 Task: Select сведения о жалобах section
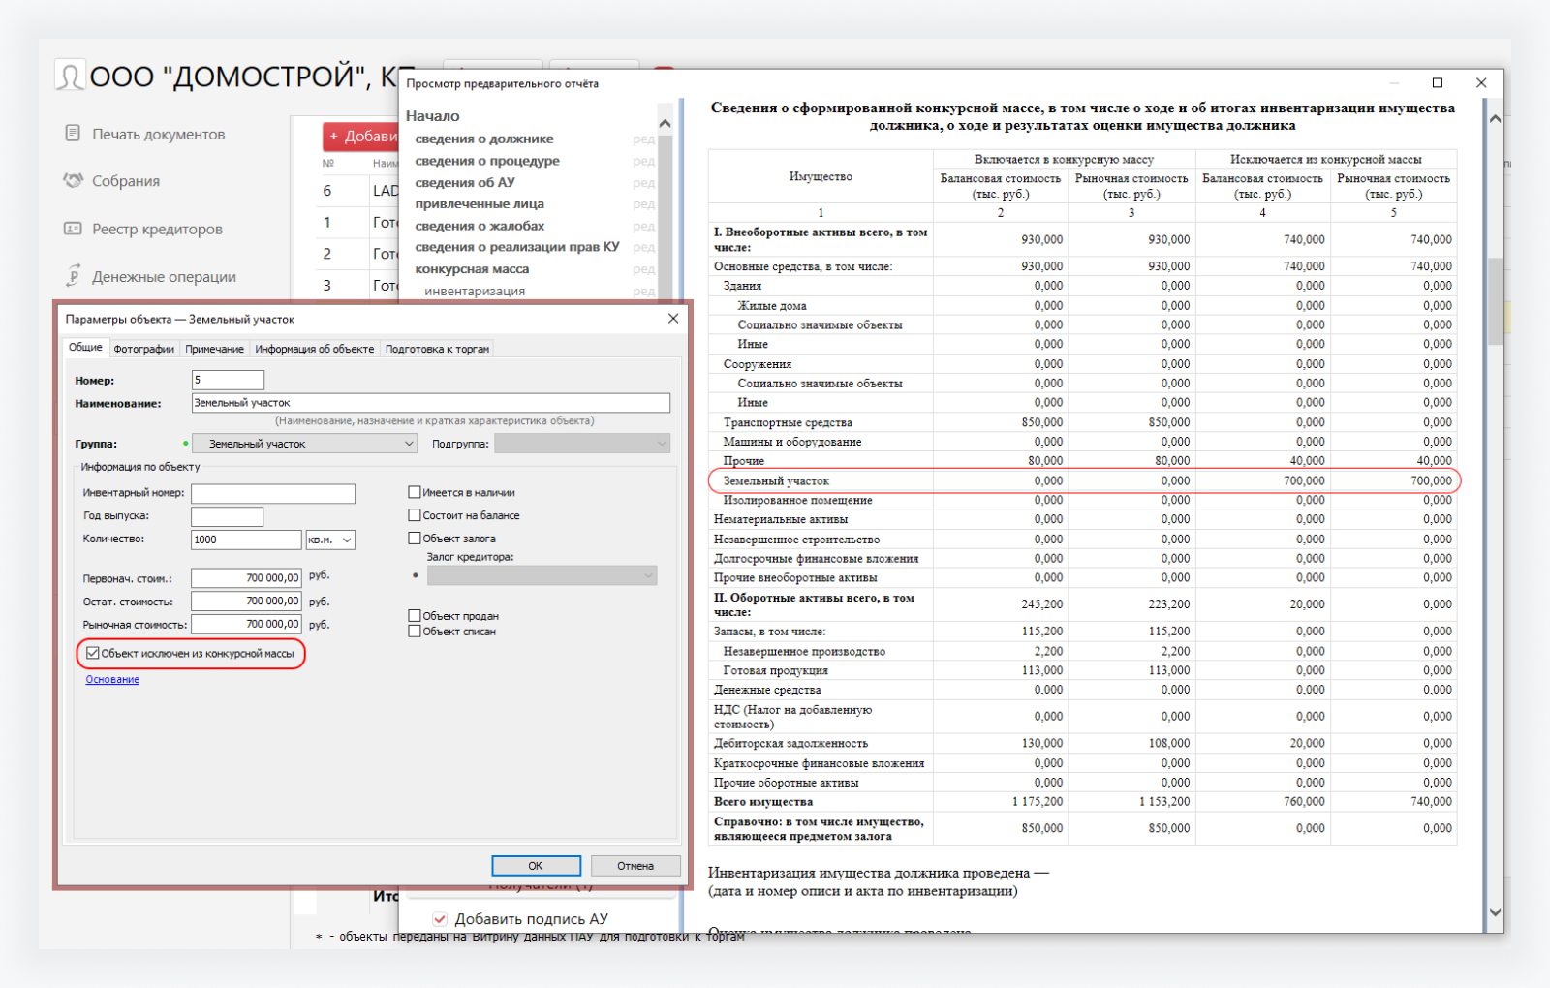coord(480,226)
